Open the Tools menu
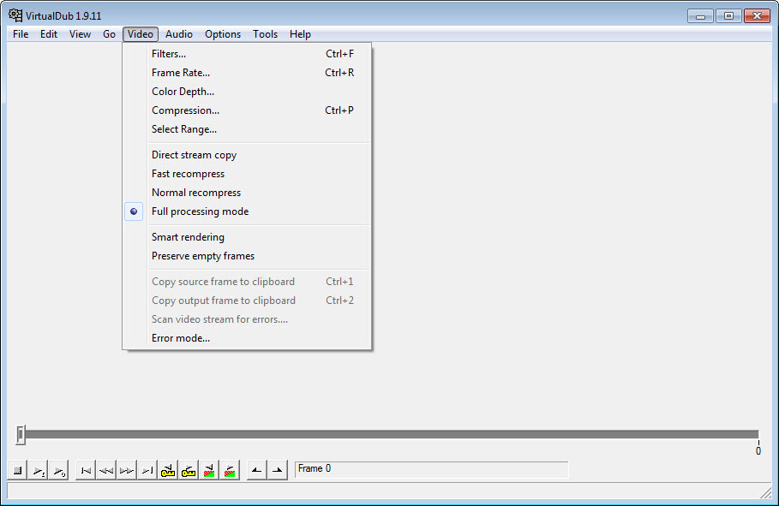Viewport: 779px width, 506px height. [x=265, y=34]
